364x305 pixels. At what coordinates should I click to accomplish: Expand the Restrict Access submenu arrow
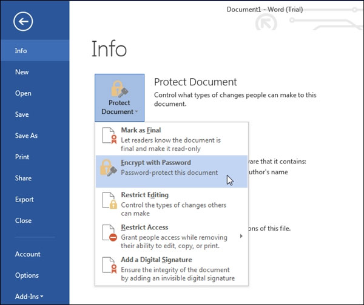click(x=241, y=236)
